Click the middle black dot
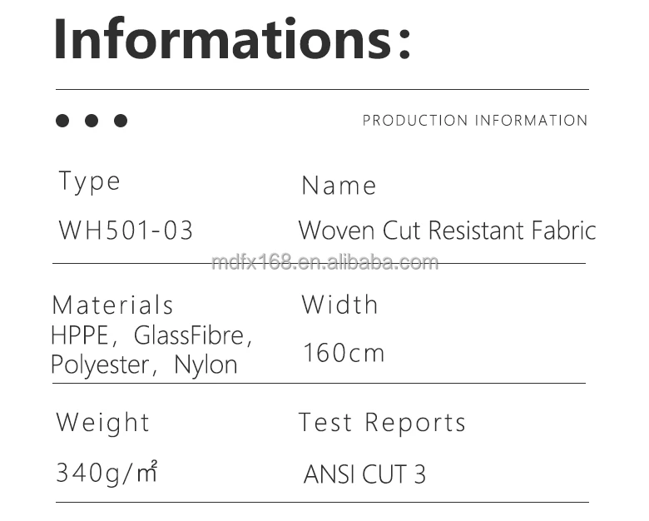 (x=92, y=121)
